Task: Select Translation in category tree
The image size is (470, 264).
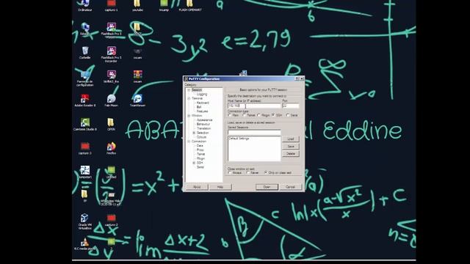Action: point(204,128)
